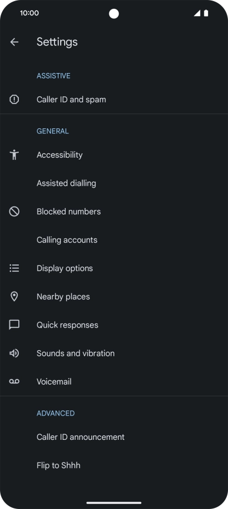Tap the bottom navigation gesture bar
The image size is (228, 509).
[114, 503]
